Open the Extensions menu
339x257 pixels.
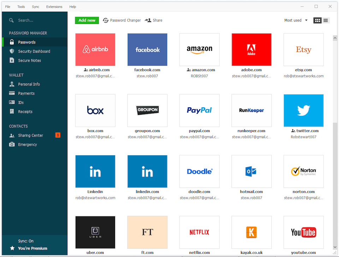pos(54,6)
